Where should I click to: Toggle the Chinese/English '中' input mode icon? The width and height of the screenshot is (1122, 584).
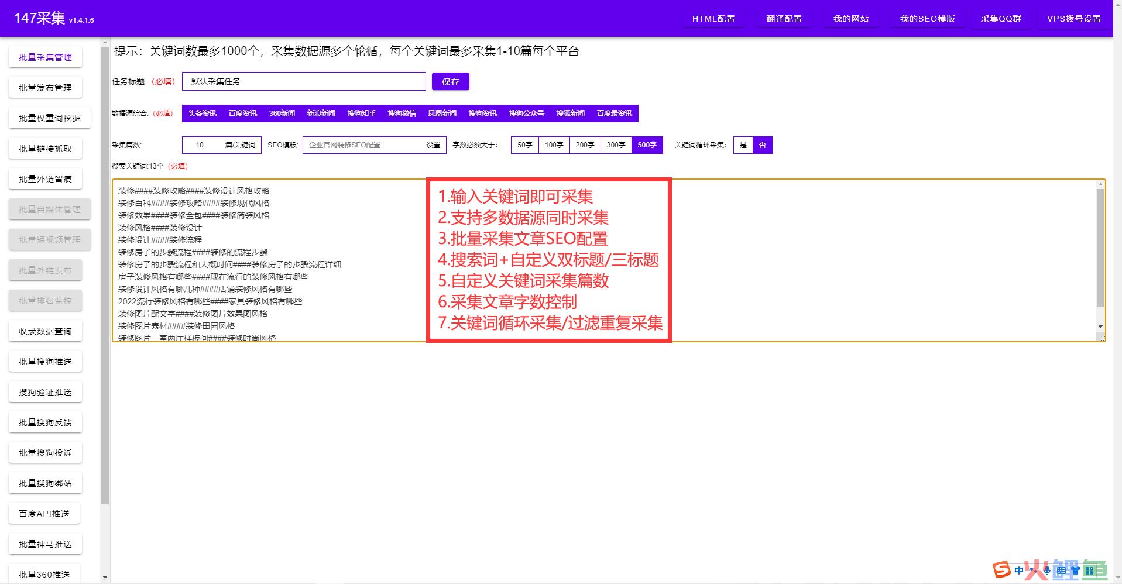1019,570
